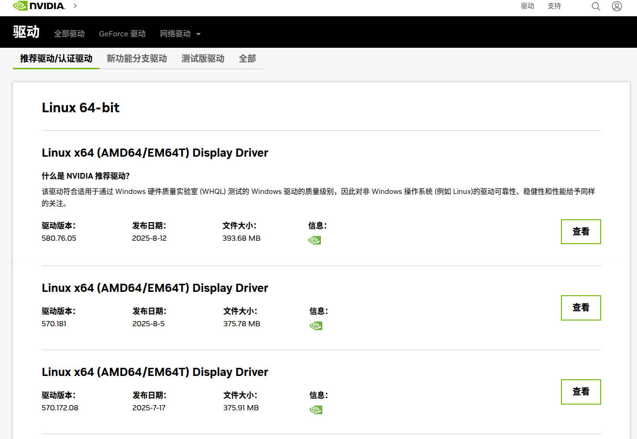
Task: Click the large 驱动 title in black bar
Action: (x=26, y=32)
